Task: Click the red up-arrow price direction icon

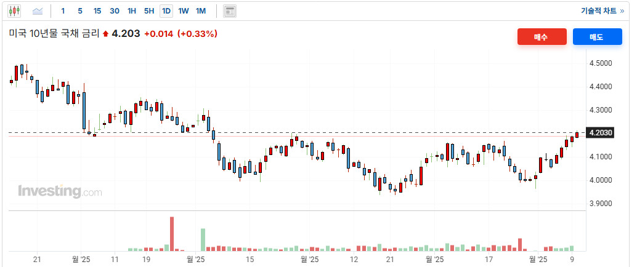Action: coord(105,34)
